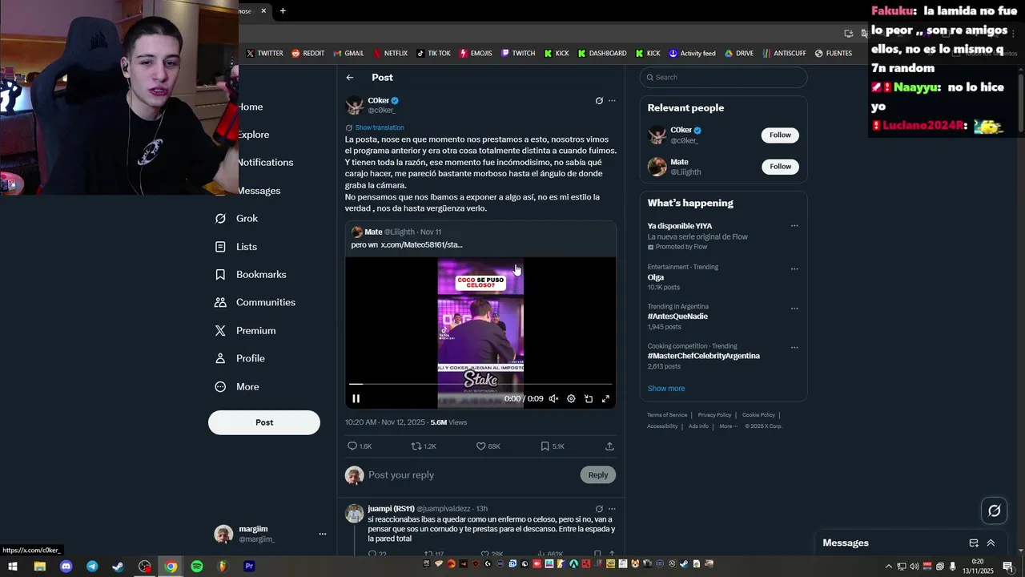
Task: Open the floating Grok button
Action: pos(995,510)
